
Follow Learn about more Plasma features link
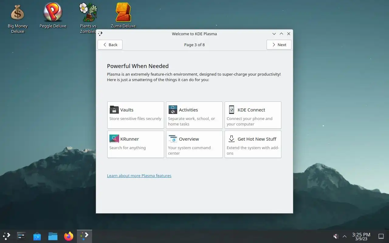[139, 176]
